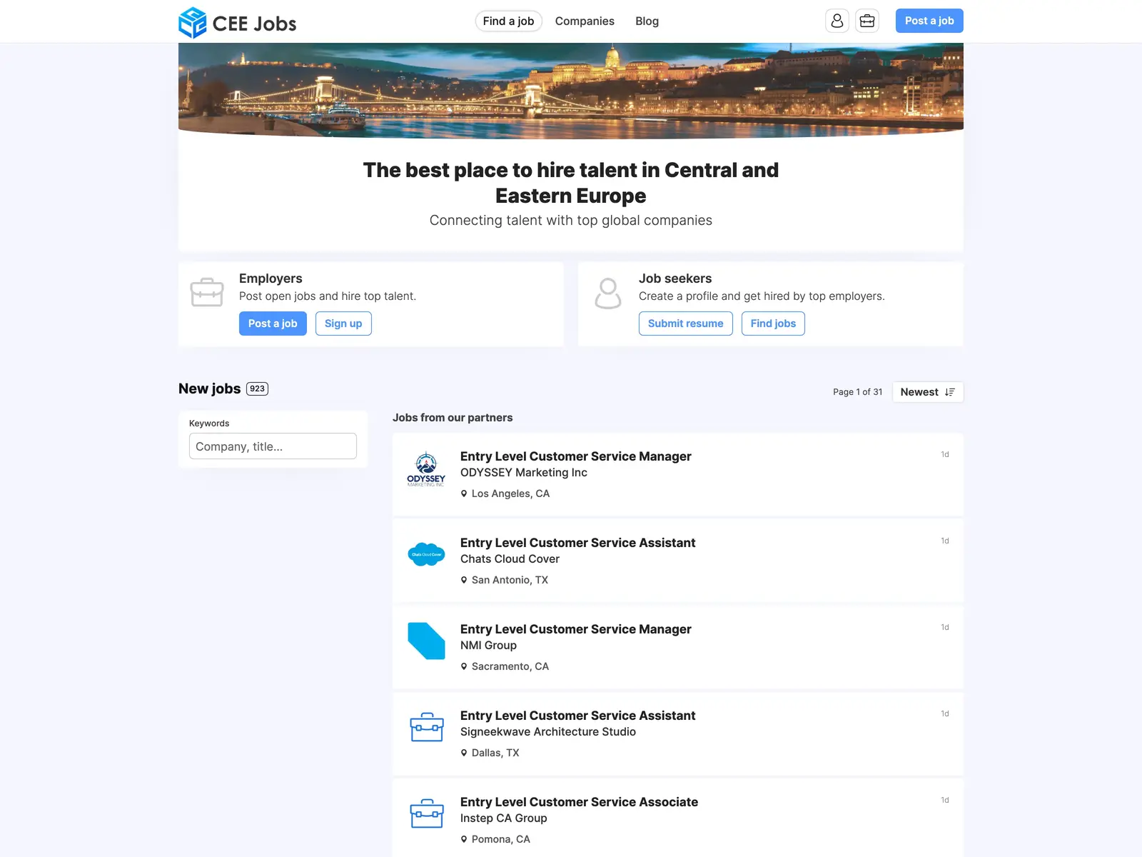
Task: Click the CEE Jobs site title text
Action: point(255,24)
